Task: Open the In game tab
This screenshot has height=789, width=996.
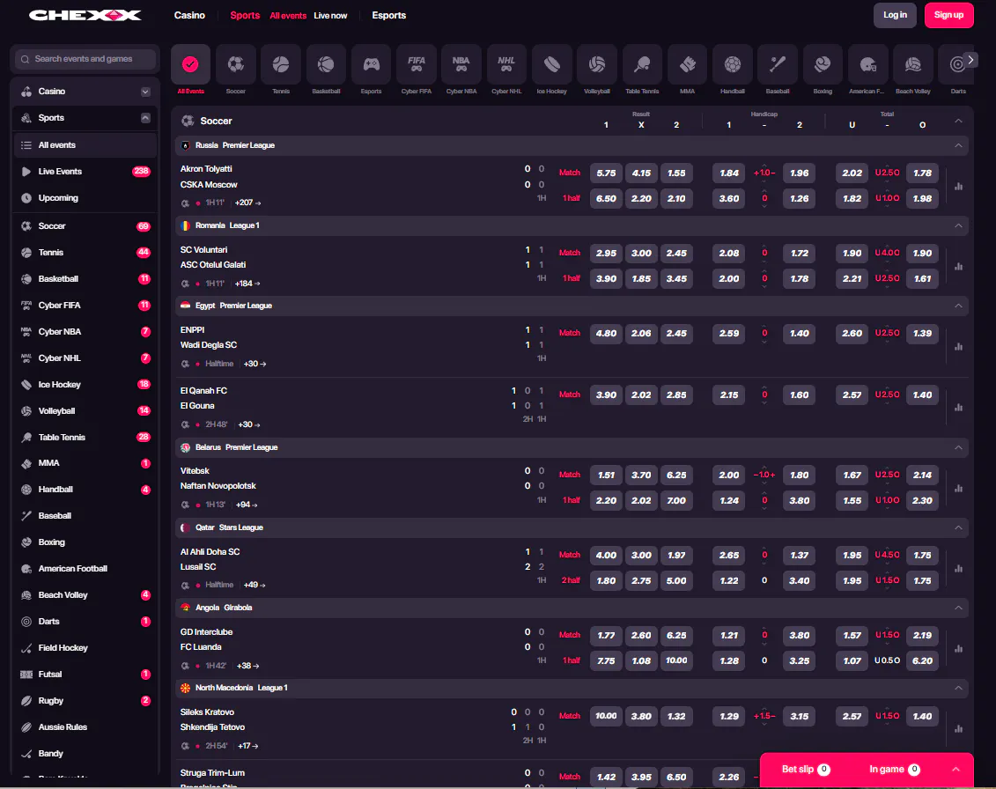Action: point(895,770)
